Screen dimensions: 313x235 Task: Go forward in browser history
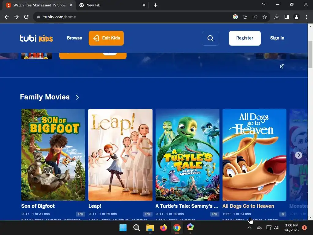[17, 17]
